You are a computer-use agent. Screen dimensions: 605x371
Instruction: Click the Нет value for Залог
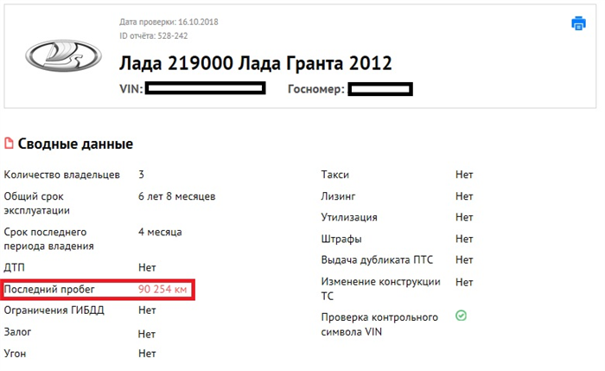147,334
